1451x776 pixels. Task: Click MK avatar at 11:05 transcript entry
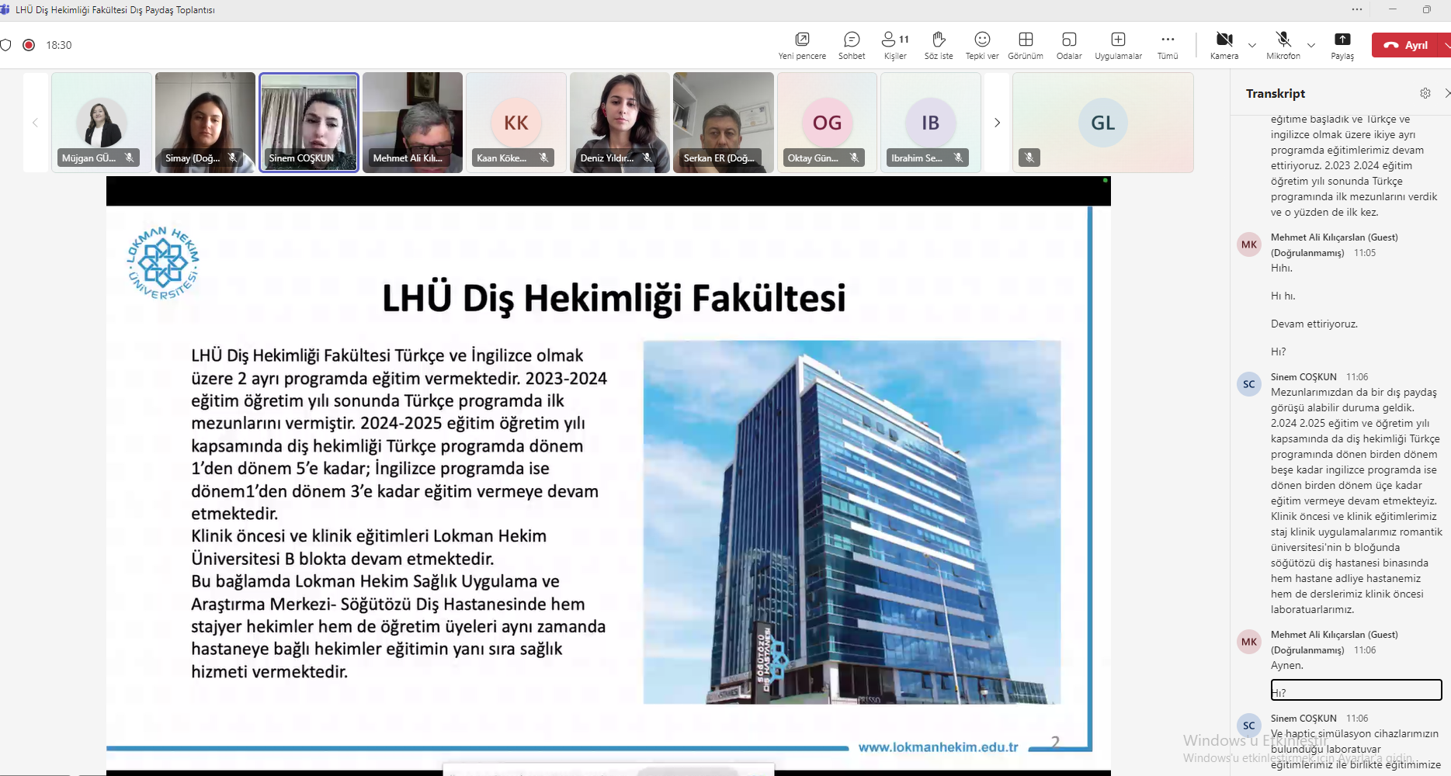1249,244
